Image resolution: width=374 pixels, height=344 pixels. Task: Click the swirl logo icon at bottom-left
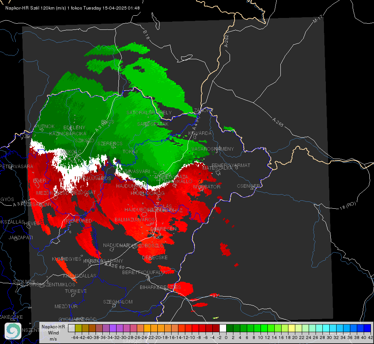(x=13, y=331)
